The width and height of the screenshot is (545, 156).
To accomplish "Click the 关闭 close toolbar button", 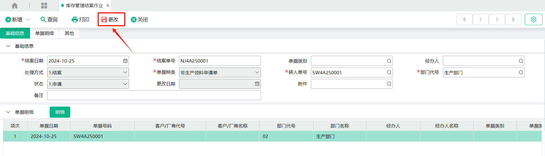I will [139, 19].
